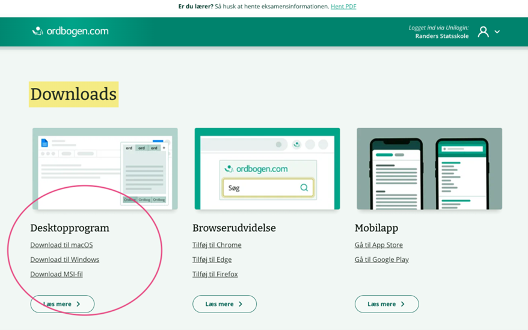Click Læs mere under Browserudvidelse
528x330 pixels.
224,304
